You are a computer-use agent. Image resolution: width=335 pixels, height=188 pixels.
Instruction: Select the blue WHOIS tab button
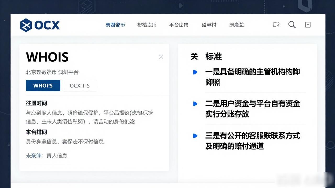point(43,86)
